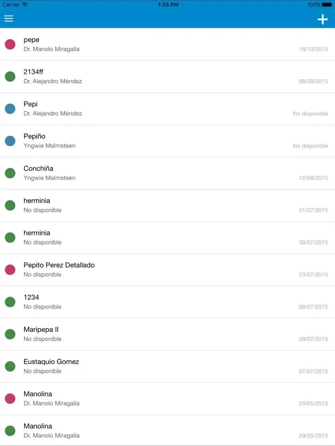335x446 pixels.
Task: Click the battery icon in status bar
Action: [x=327, y=4]
